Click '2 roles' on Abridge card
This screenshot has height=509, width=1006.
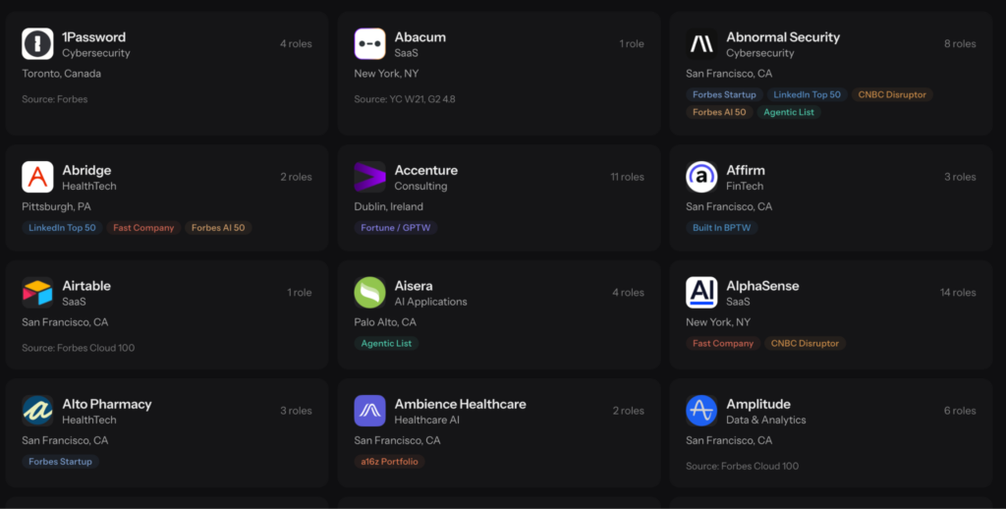tap(296, 177)
